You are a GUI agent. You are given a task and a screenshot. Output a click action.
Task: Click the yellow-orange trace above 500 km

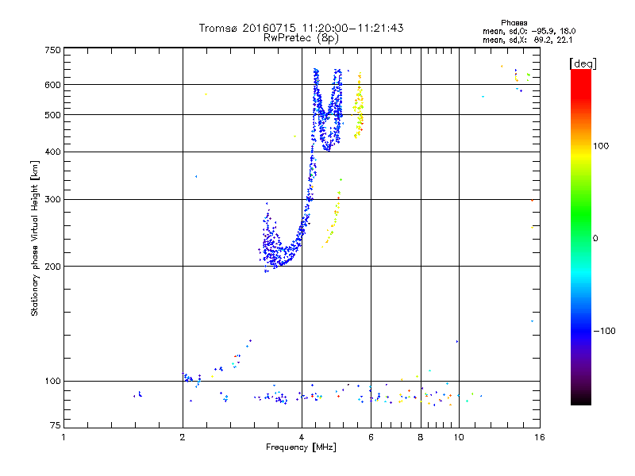click(x=359, y=106)
